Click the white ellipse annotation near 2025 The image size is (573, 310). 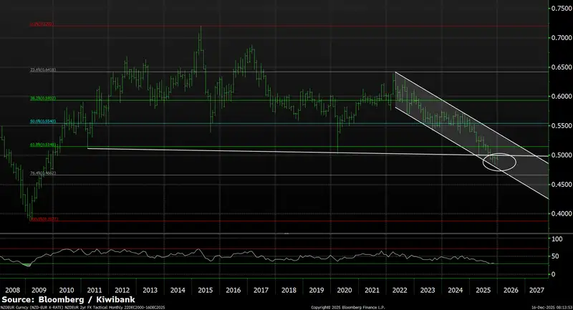pos(499,162)
